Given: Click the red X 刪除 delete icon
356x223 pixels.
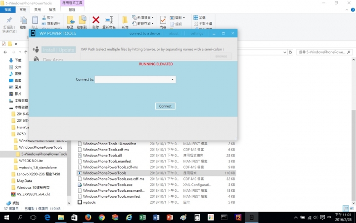Looking at the screenshot, I should click(x=96, y=20).
